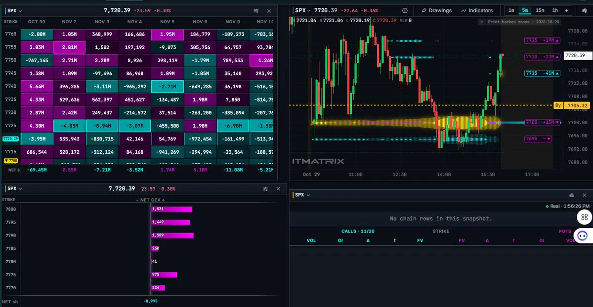Click the 7725 +19M zone label
This screenshot has height=307, width=593.
tap(543, 40)
